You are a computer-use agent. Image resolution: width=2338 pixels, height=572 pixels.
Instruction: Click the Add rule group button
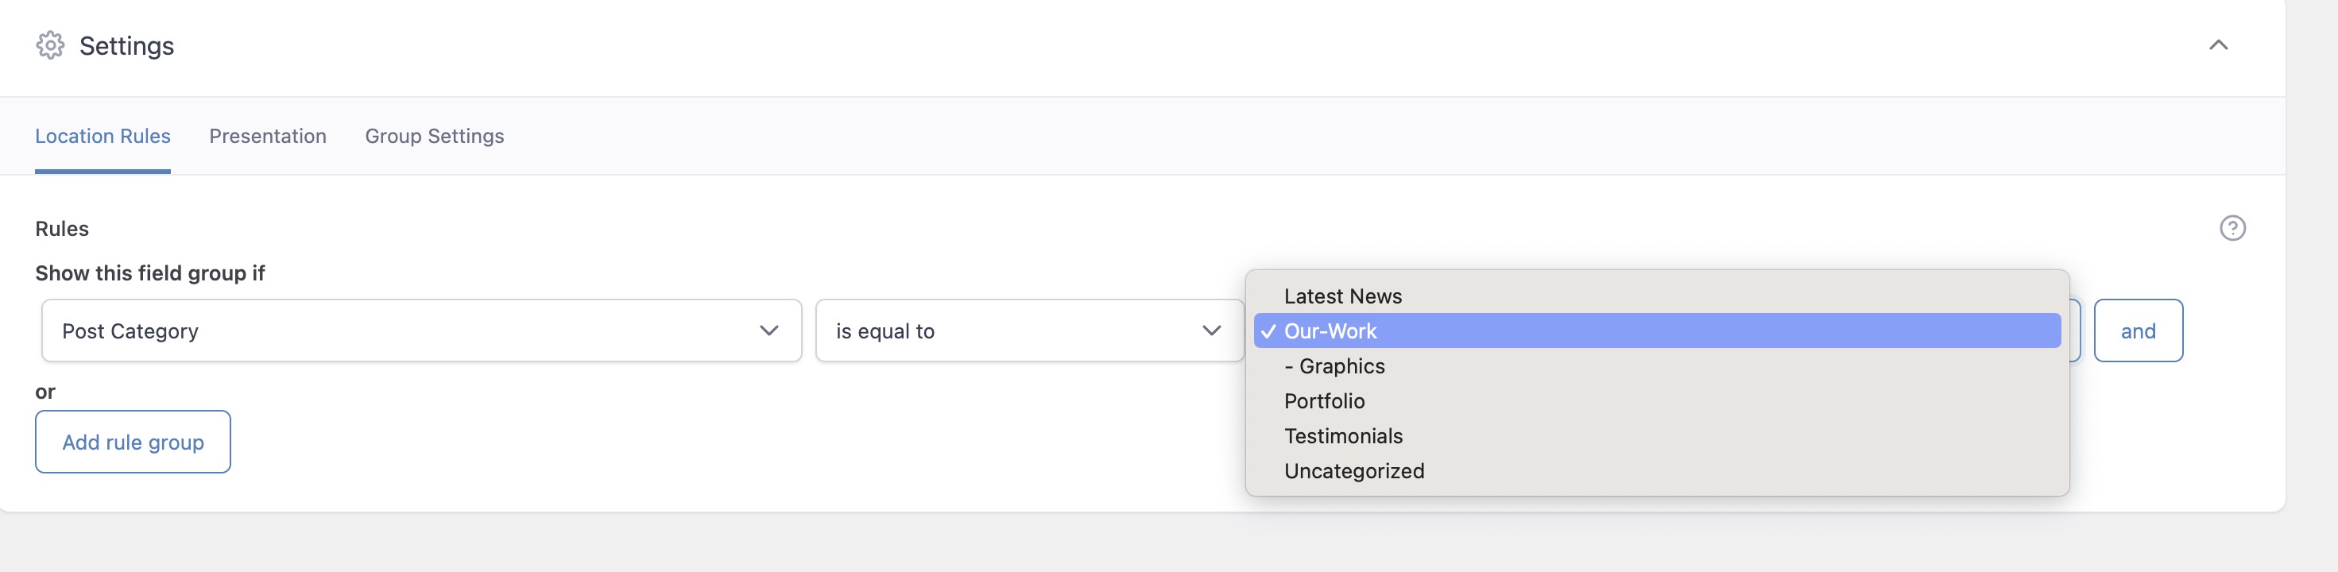point(133,441)
